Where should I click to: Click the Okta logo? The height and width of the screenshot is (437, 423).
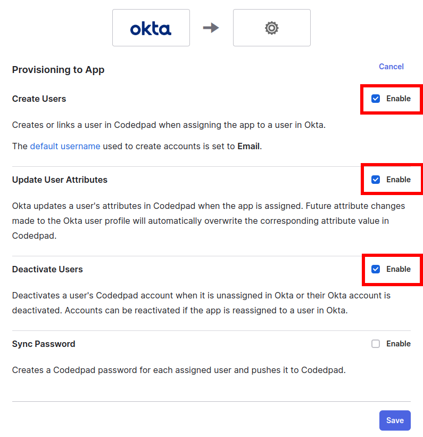click(151, 28)
